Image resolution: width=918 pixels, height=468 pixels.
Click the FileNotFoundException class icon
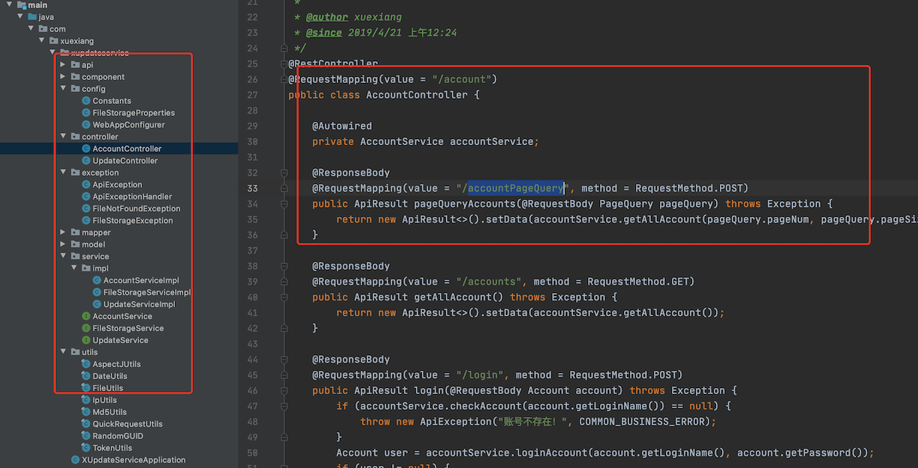coord(86,209)
